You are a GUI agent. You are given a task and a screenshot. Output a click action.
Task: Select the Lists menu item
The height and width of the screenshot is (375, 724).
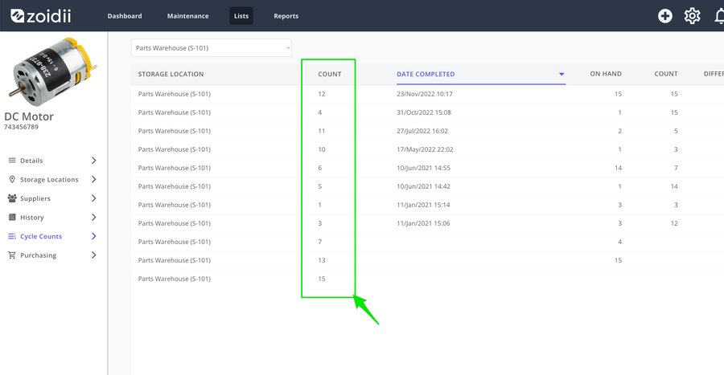click(241, 16)
